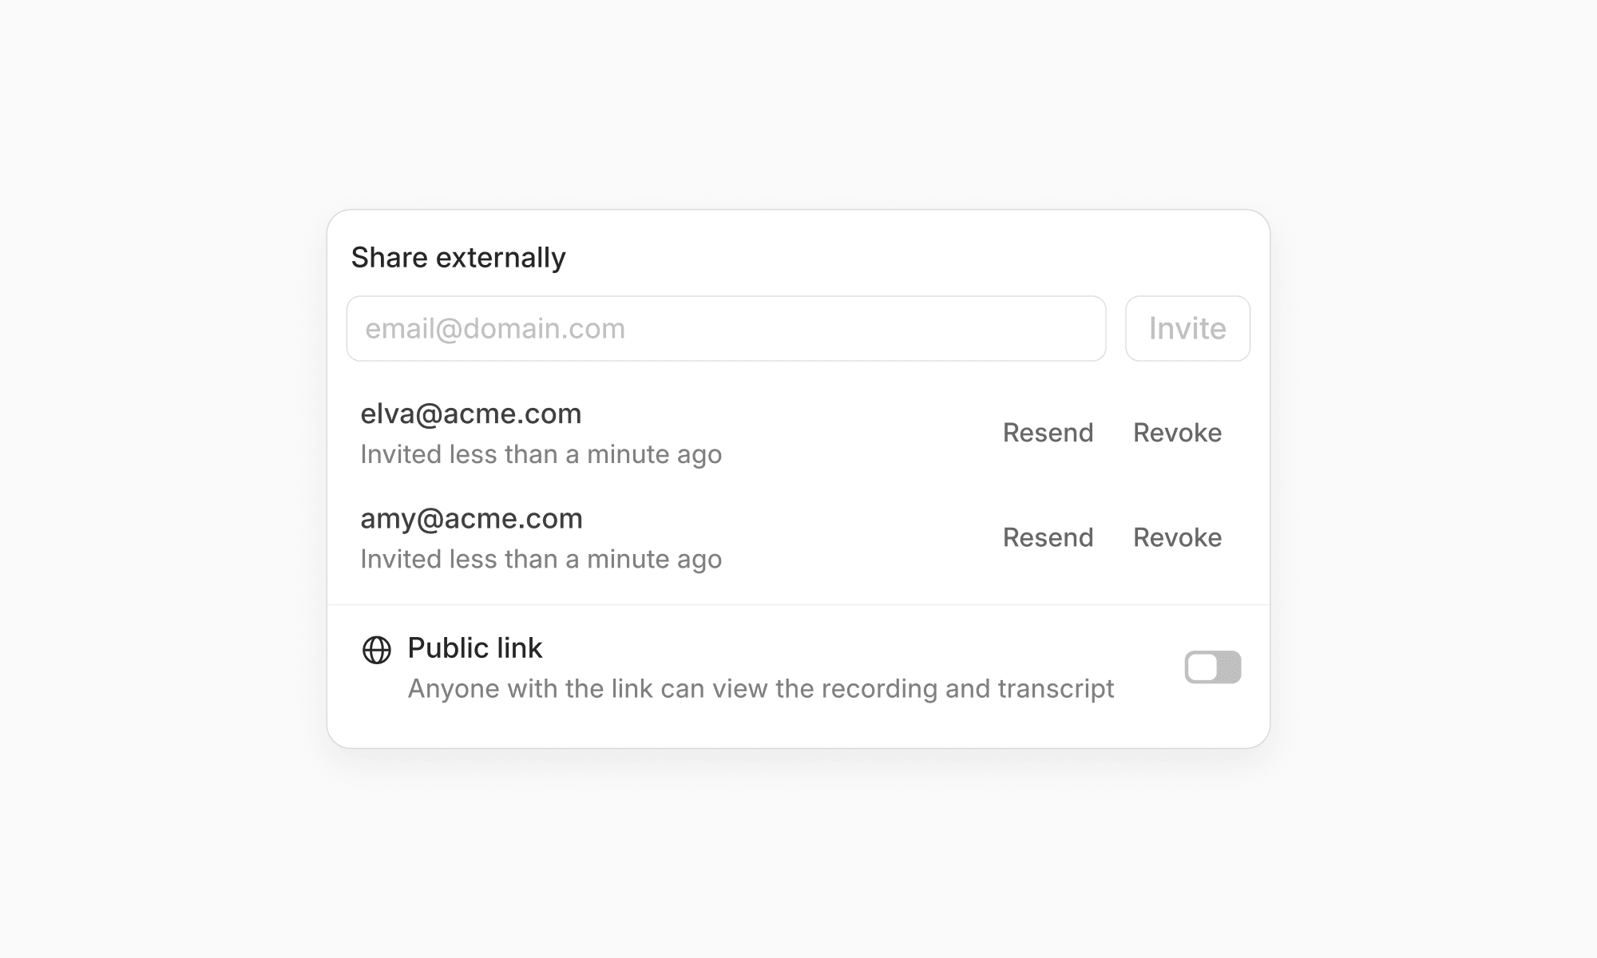Resend the invite to amy@acme.com
The height and width of the screenshot is (958, 1597).
pyautogui.click(x=1048, y=537)
